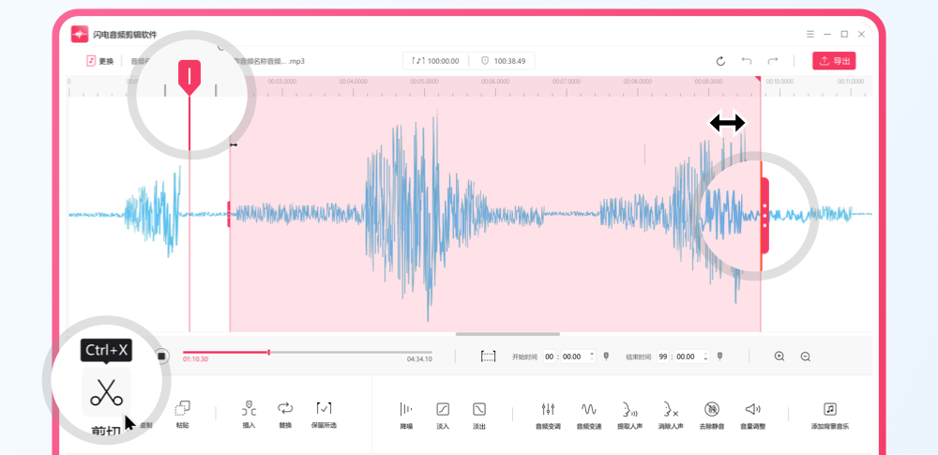Click the Redo arrow icon
Image resolution: width=938 pixels, height=455 pixels.
coord(773,60)
